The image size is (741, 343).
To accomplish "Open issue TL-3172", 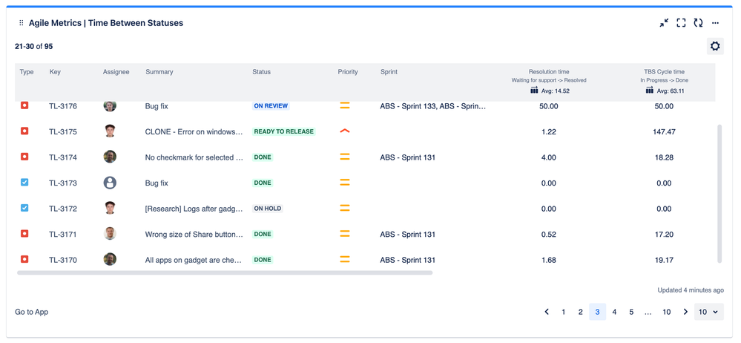I will (63, 208).
